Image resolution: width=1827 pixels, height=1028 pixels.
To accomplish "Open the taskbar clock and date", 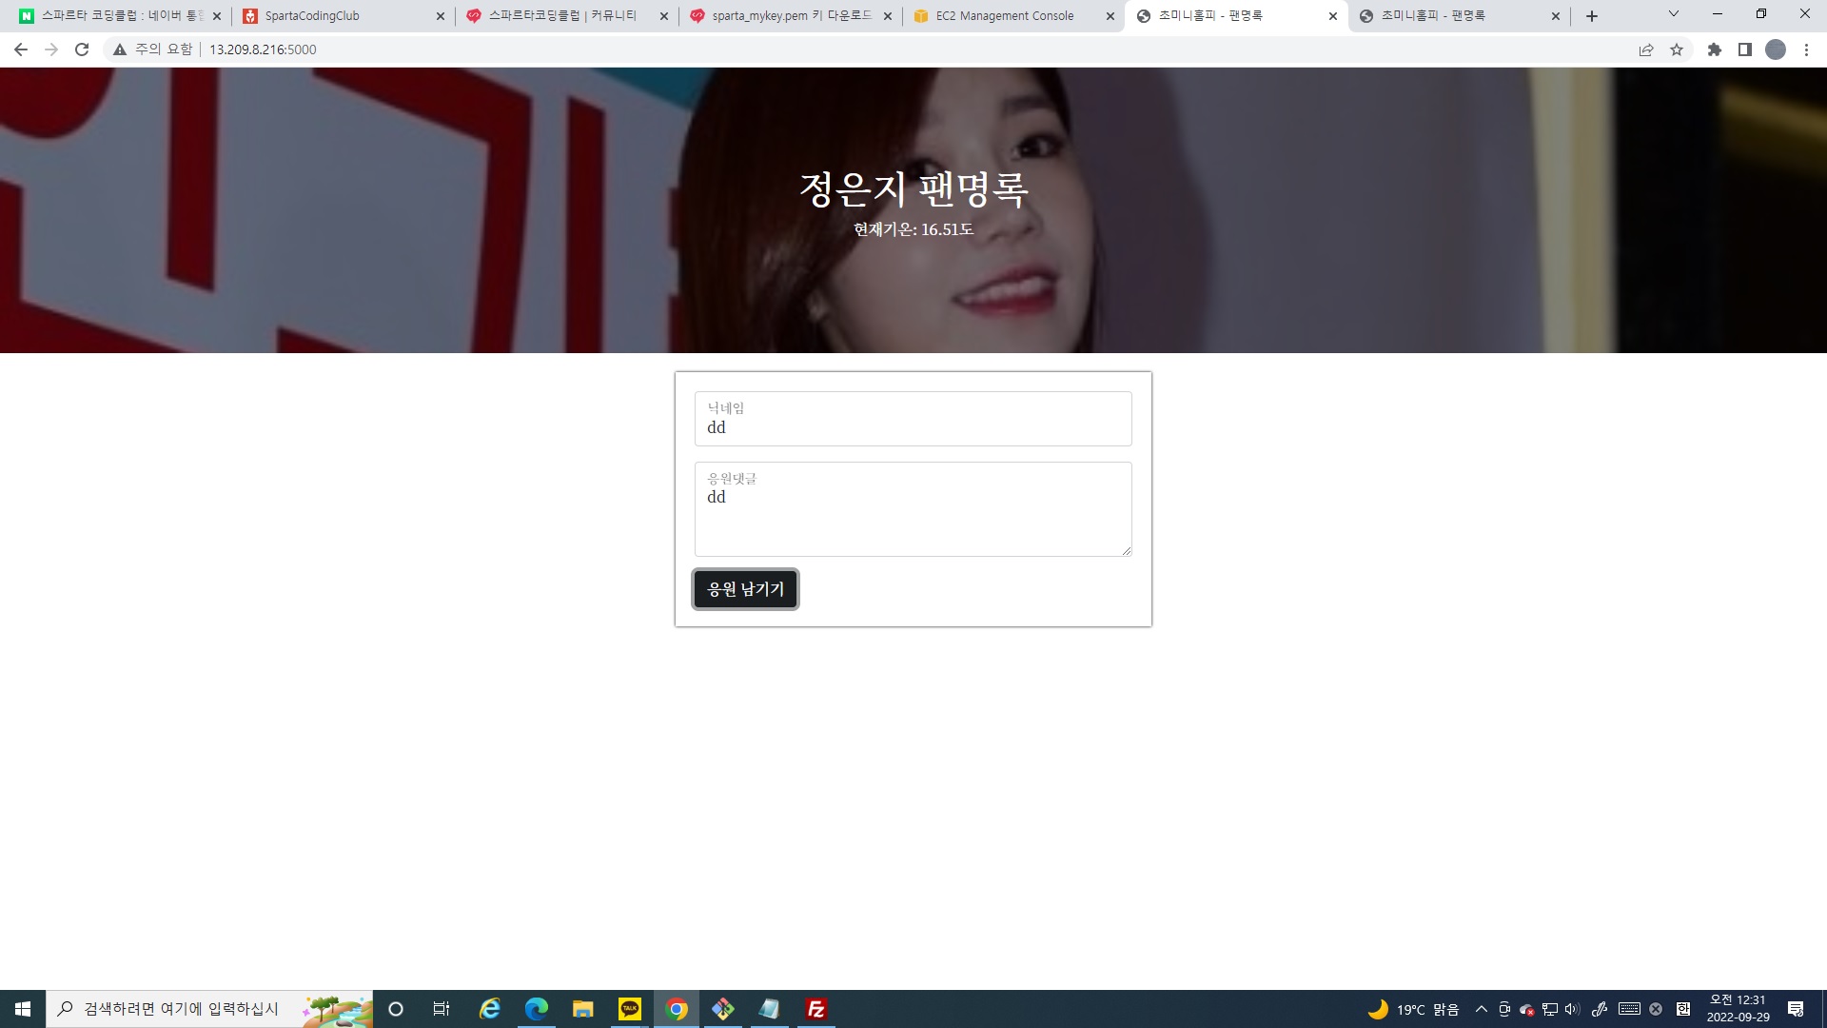I will tap(1738, 1009).
